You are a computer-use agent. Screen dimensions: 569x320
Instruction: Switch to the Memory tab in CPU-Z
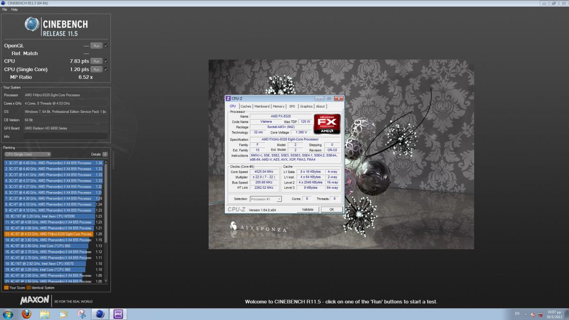coord(279,106)
